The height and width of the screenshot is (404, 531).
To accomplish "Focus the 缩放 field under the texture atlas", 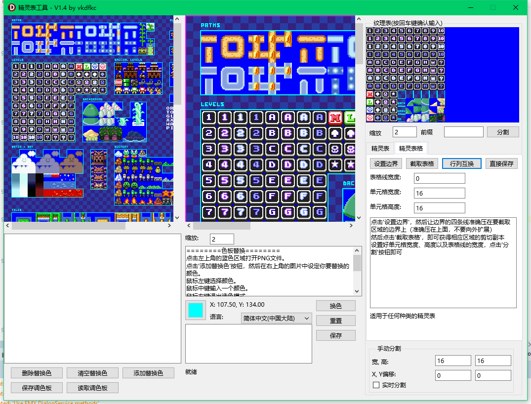I will pos(405,132).
